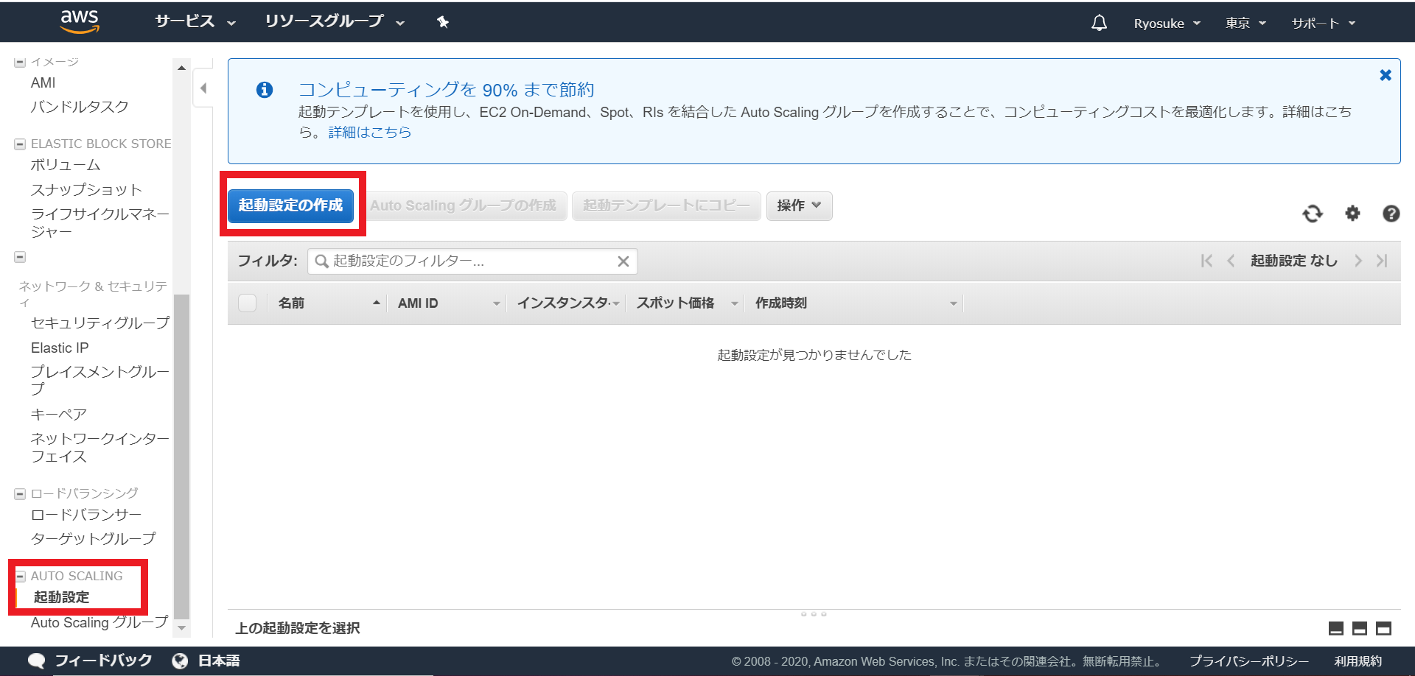
Task: Open the 東京 region dropdown
Action: [1245, 24]
